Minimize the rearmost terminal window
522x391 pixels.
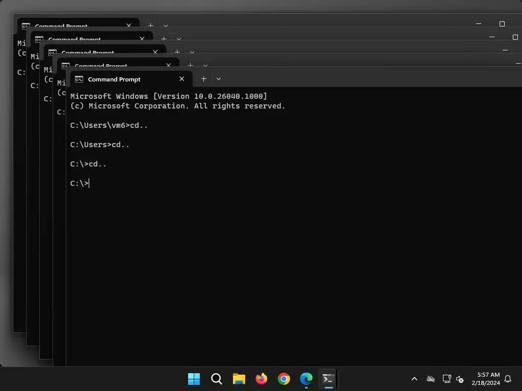click(479, 23)
